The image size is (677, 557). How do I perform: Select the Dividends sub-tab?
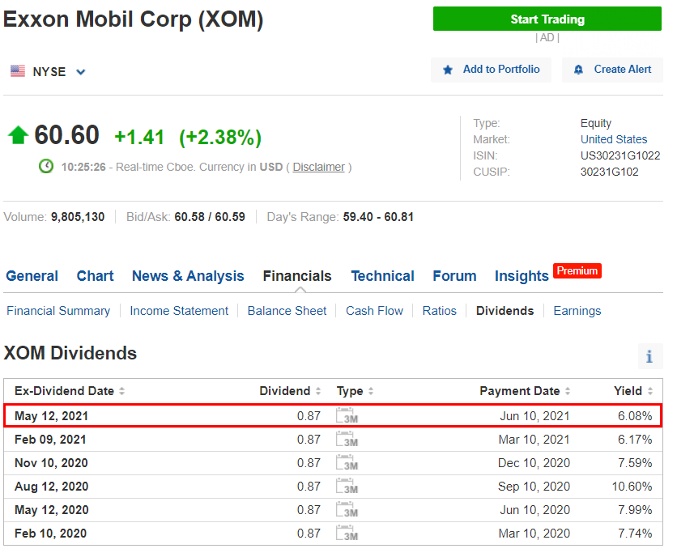505,311
